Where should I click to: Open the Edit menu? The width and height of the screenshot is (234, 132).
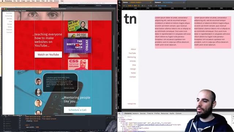coord(18,1)
